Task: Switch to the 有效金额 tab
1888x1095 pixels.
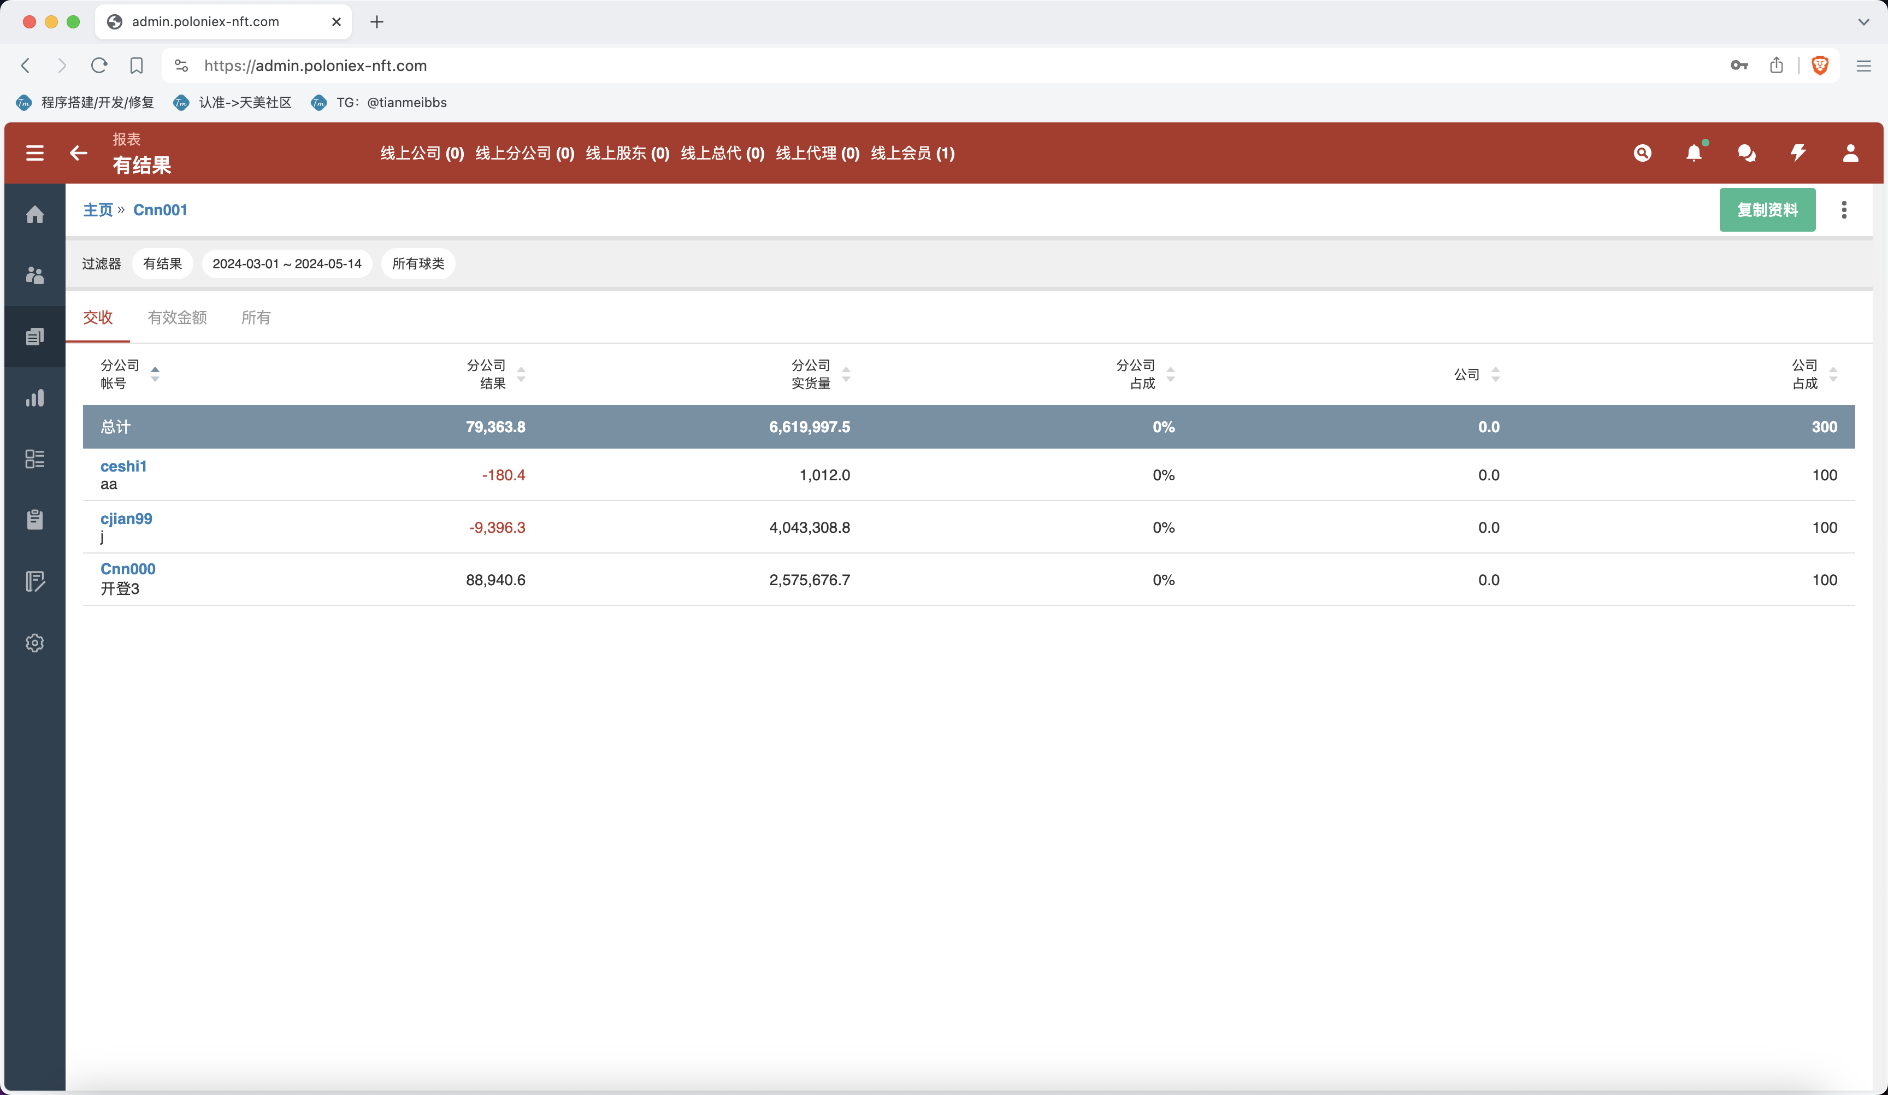Action: (x=177, y=318)
